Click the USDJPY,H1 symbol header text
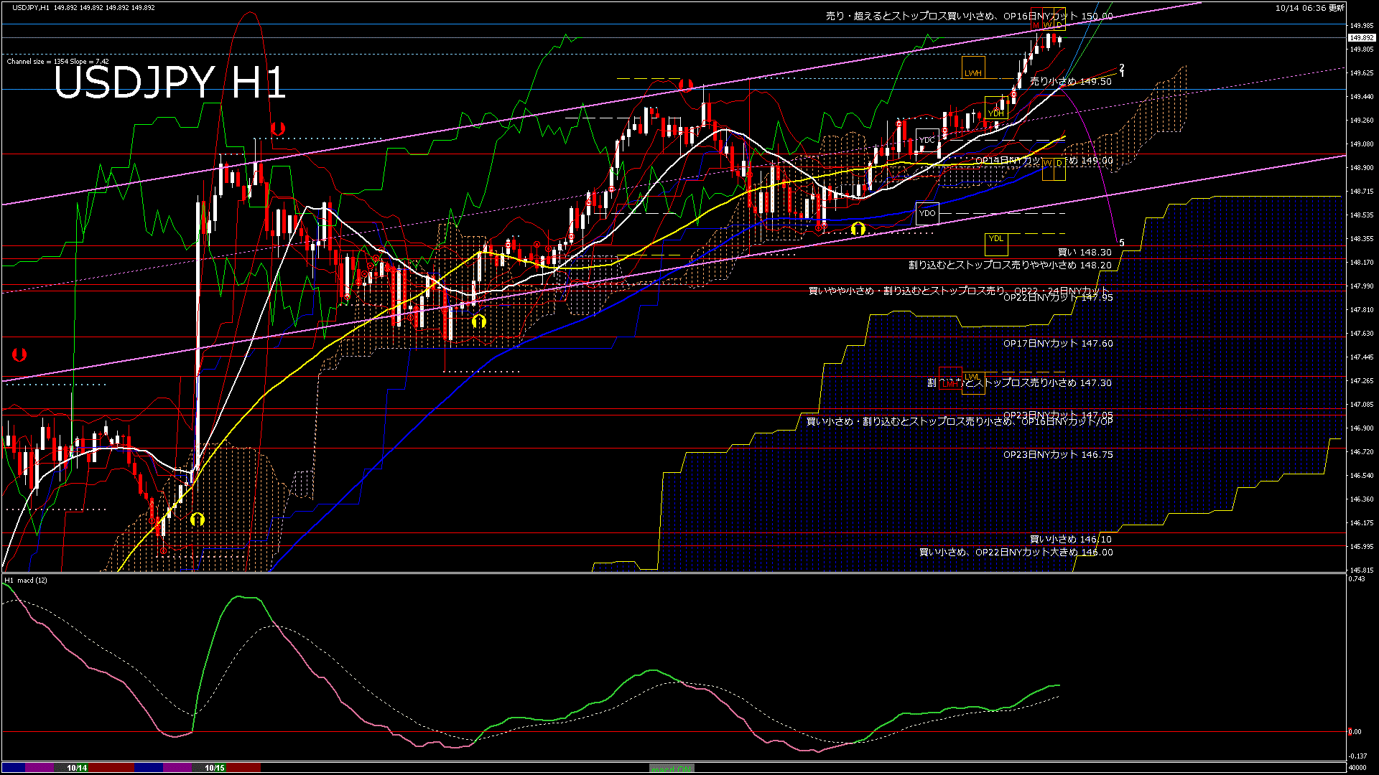Image resolution: width=1379 pixels, height=775 pixels. (x=30, y=7)
